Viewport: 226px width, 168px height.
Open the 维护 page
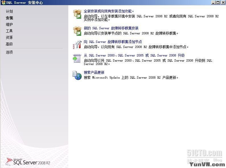point(9,24)
